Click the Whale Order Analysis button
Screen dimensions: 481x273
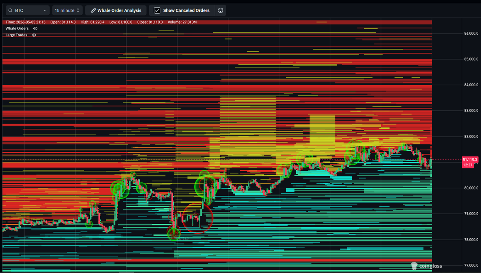pos(116,10)
